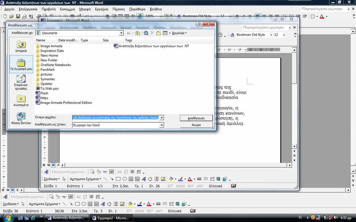Open Θέσεις δικτύου in places bar
The image size is (356, 222).
click(21, 118)
